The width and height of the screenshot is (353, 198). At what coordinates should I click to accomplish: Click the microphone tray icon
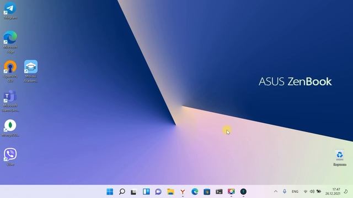click(285, 191)
